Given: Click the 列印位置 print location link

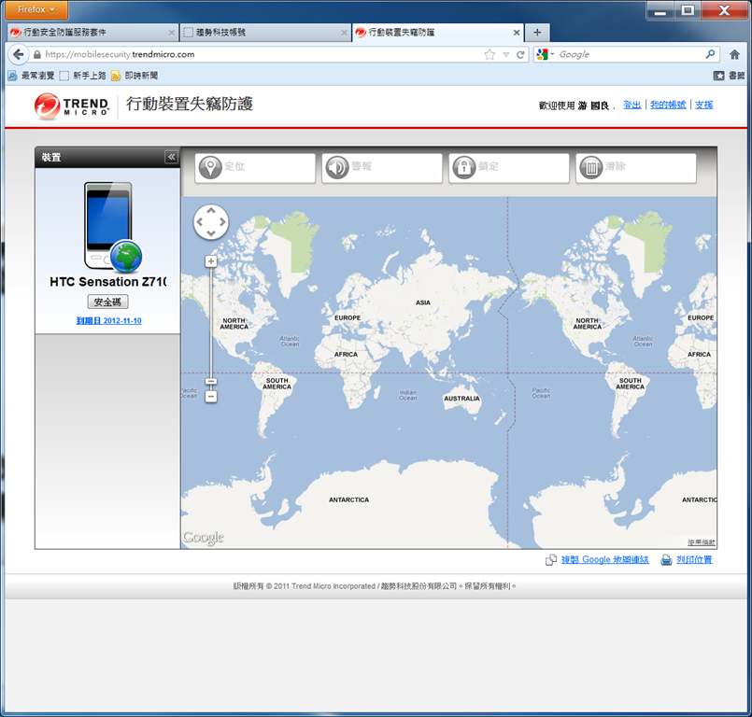Looking at the screenshot, I should click(694, 560).
